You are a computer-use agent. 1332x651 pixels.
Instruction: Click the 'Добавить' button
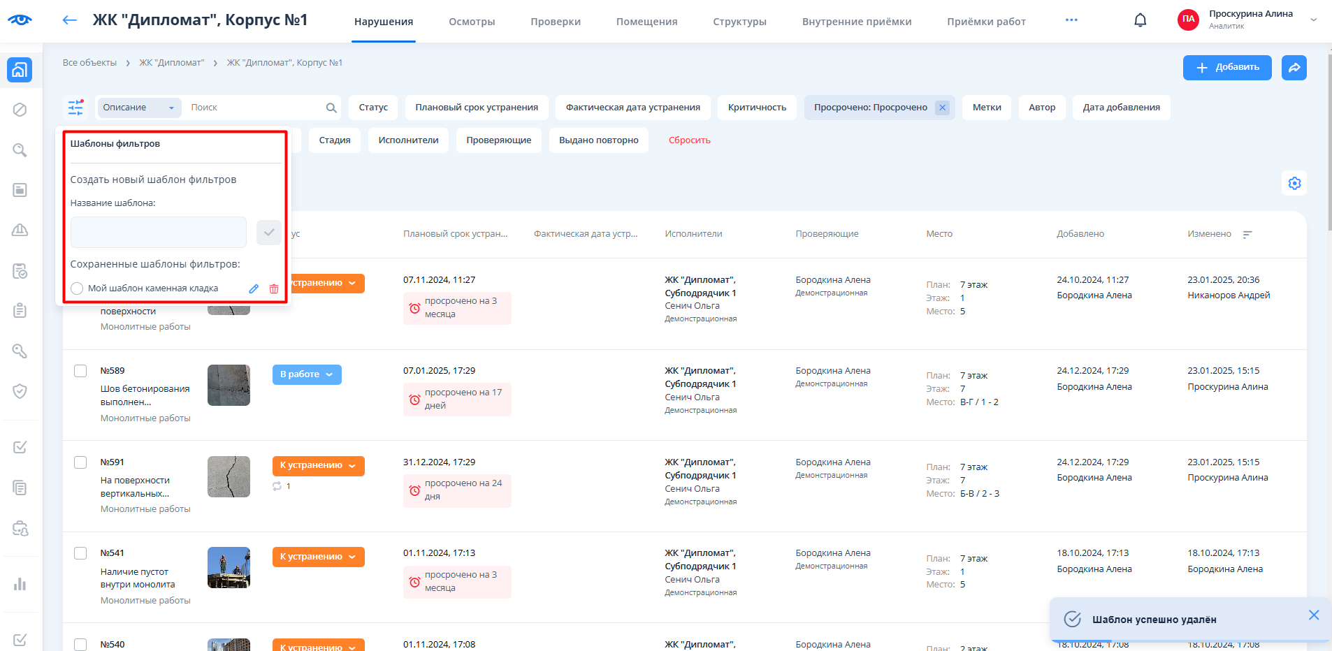[1226, 68]
